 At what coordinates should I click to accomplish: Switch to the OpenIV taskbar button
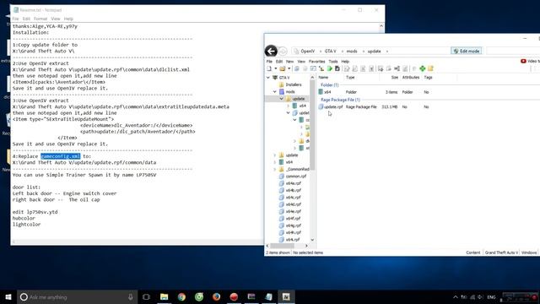click(286, 296)
